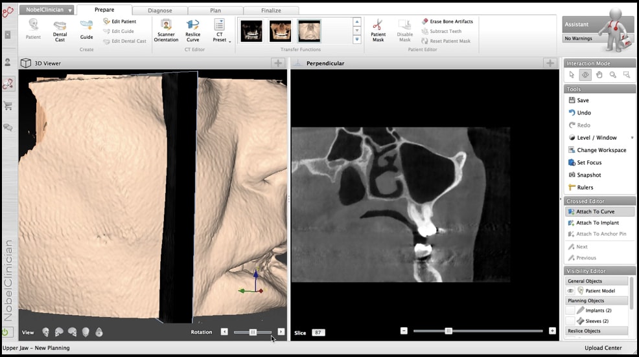
Task: Toggle Implants (2) visibility checkbox
Action: 570,310
